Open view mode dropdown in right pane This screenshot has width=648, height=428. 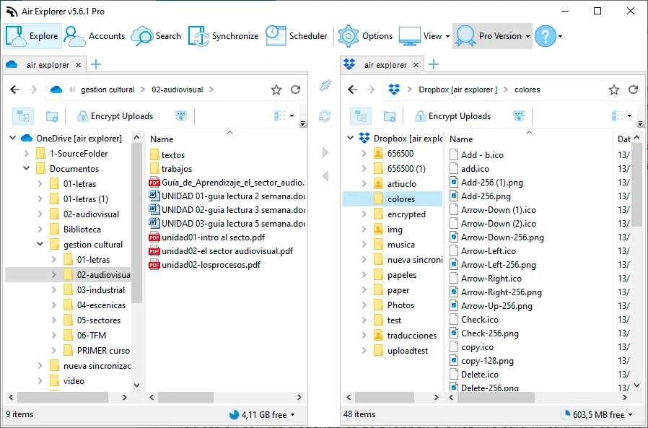click(621, 115)
